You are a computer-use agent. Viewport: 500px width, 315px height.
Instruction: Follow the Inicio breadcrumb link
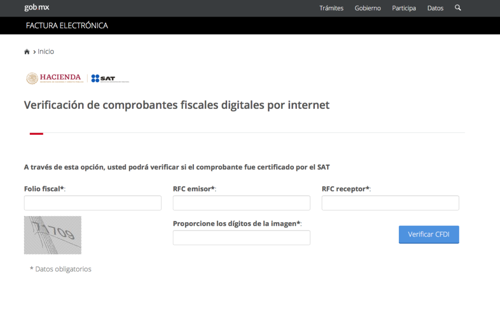(46, 52)
